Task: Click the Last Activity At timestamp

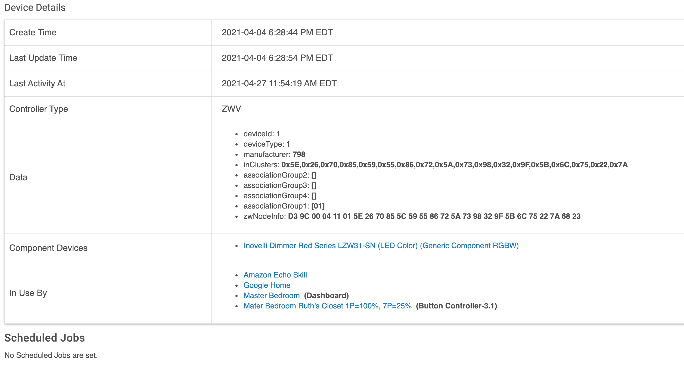Action: click(279, 84)
